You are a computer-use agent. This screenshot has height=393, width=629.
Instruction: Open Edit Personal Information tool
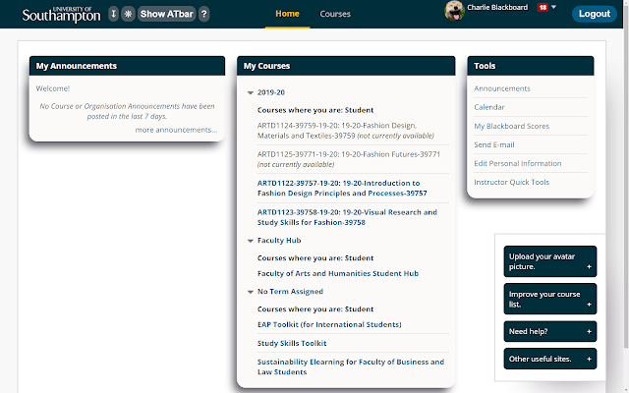[x=518, y=163]
